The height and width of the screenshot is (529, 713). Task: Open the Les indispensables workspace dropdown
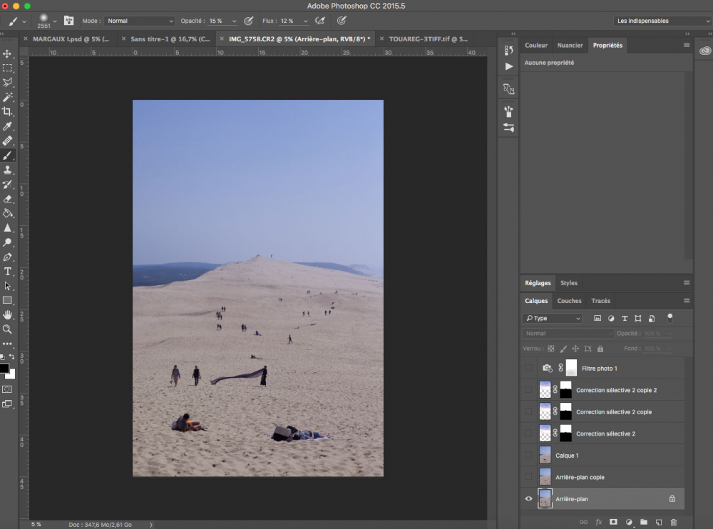[662, 21]
